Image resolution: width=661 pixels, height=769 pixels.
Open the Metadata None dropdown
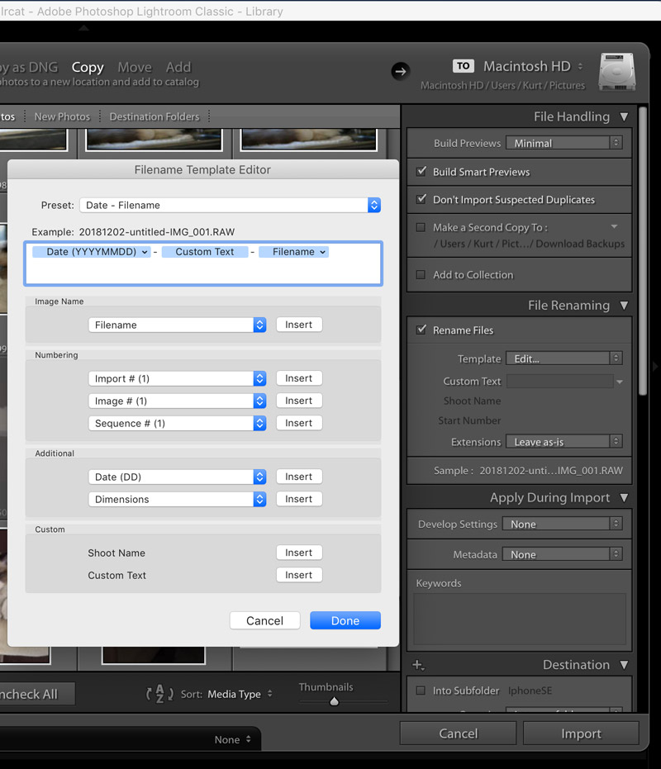[x=563, y=555]
